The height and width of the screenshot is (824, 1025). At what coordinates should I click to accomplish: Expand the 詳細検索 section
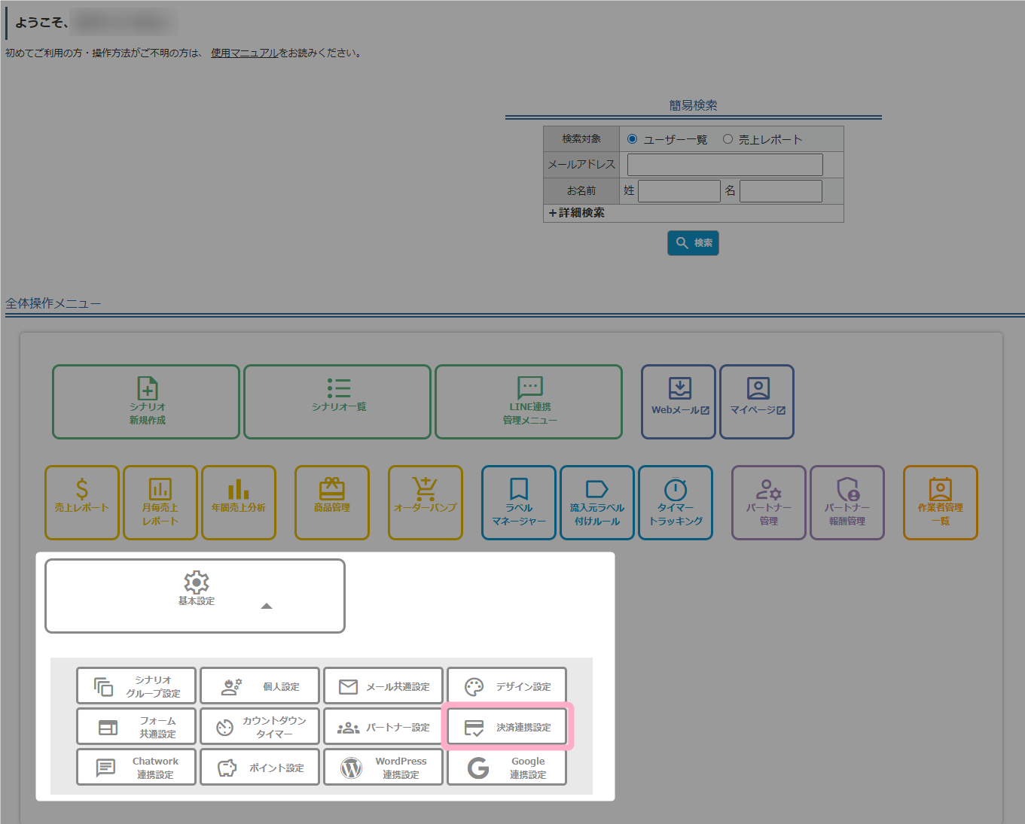577,213
